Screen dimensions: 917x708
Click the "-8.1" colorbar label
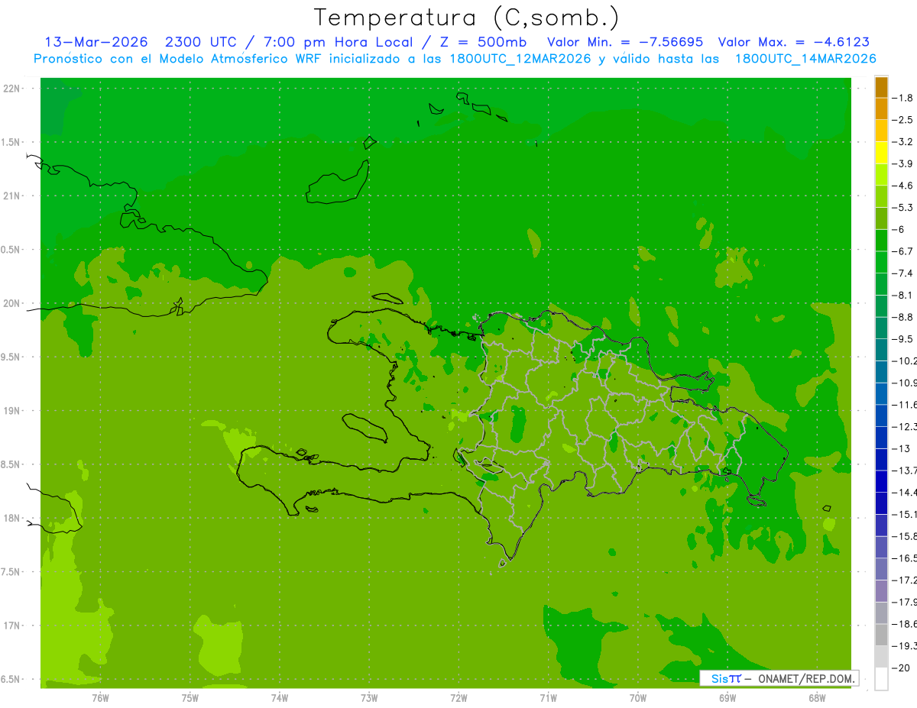tap(902, 295)
